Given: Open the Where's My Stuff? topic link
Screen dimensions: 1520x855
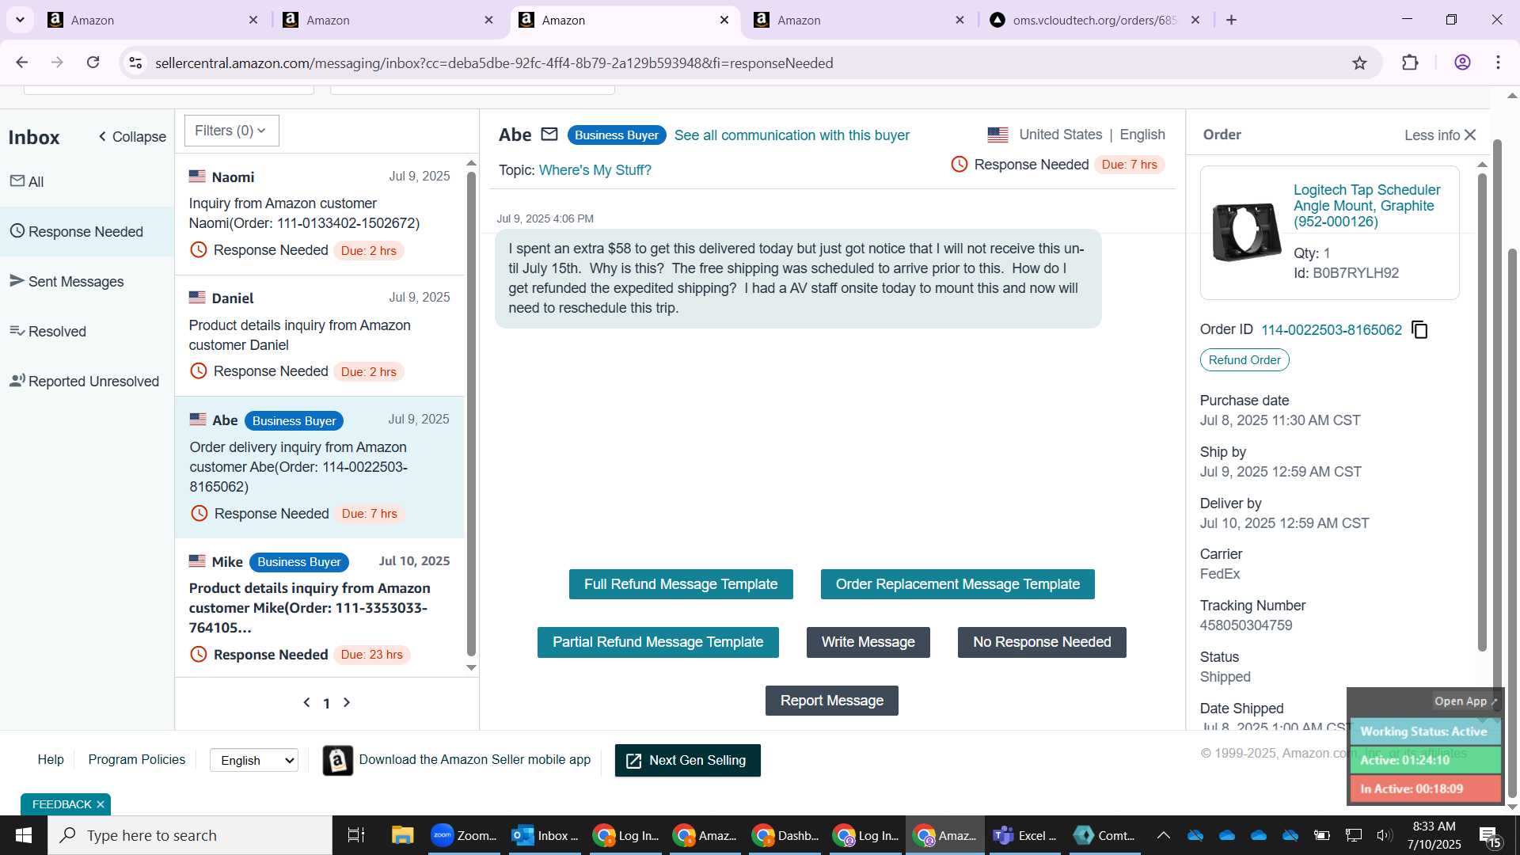Looking at the screenshot, I should (595, 170).
